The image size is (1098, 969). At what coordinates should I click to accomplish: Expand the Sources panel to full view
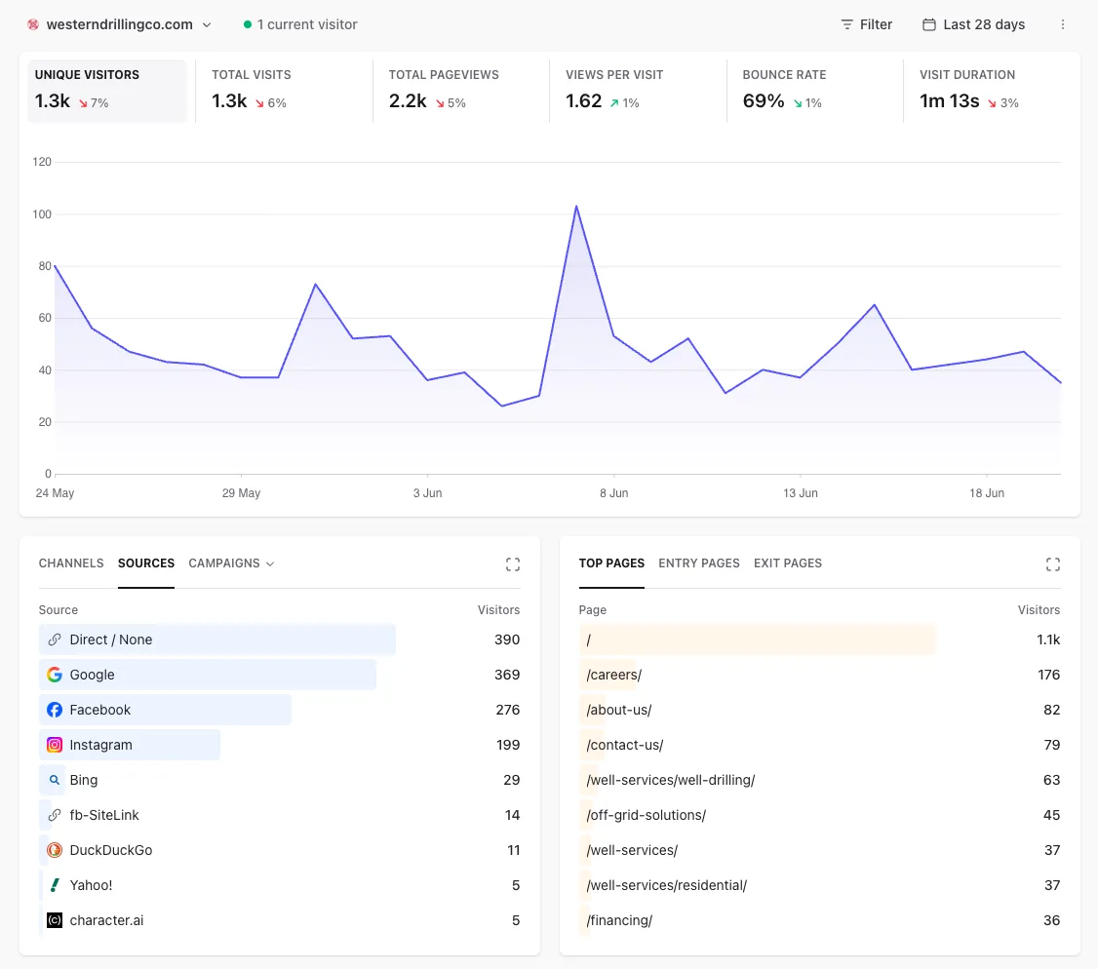pyautogui.click(x=513, y=564)
